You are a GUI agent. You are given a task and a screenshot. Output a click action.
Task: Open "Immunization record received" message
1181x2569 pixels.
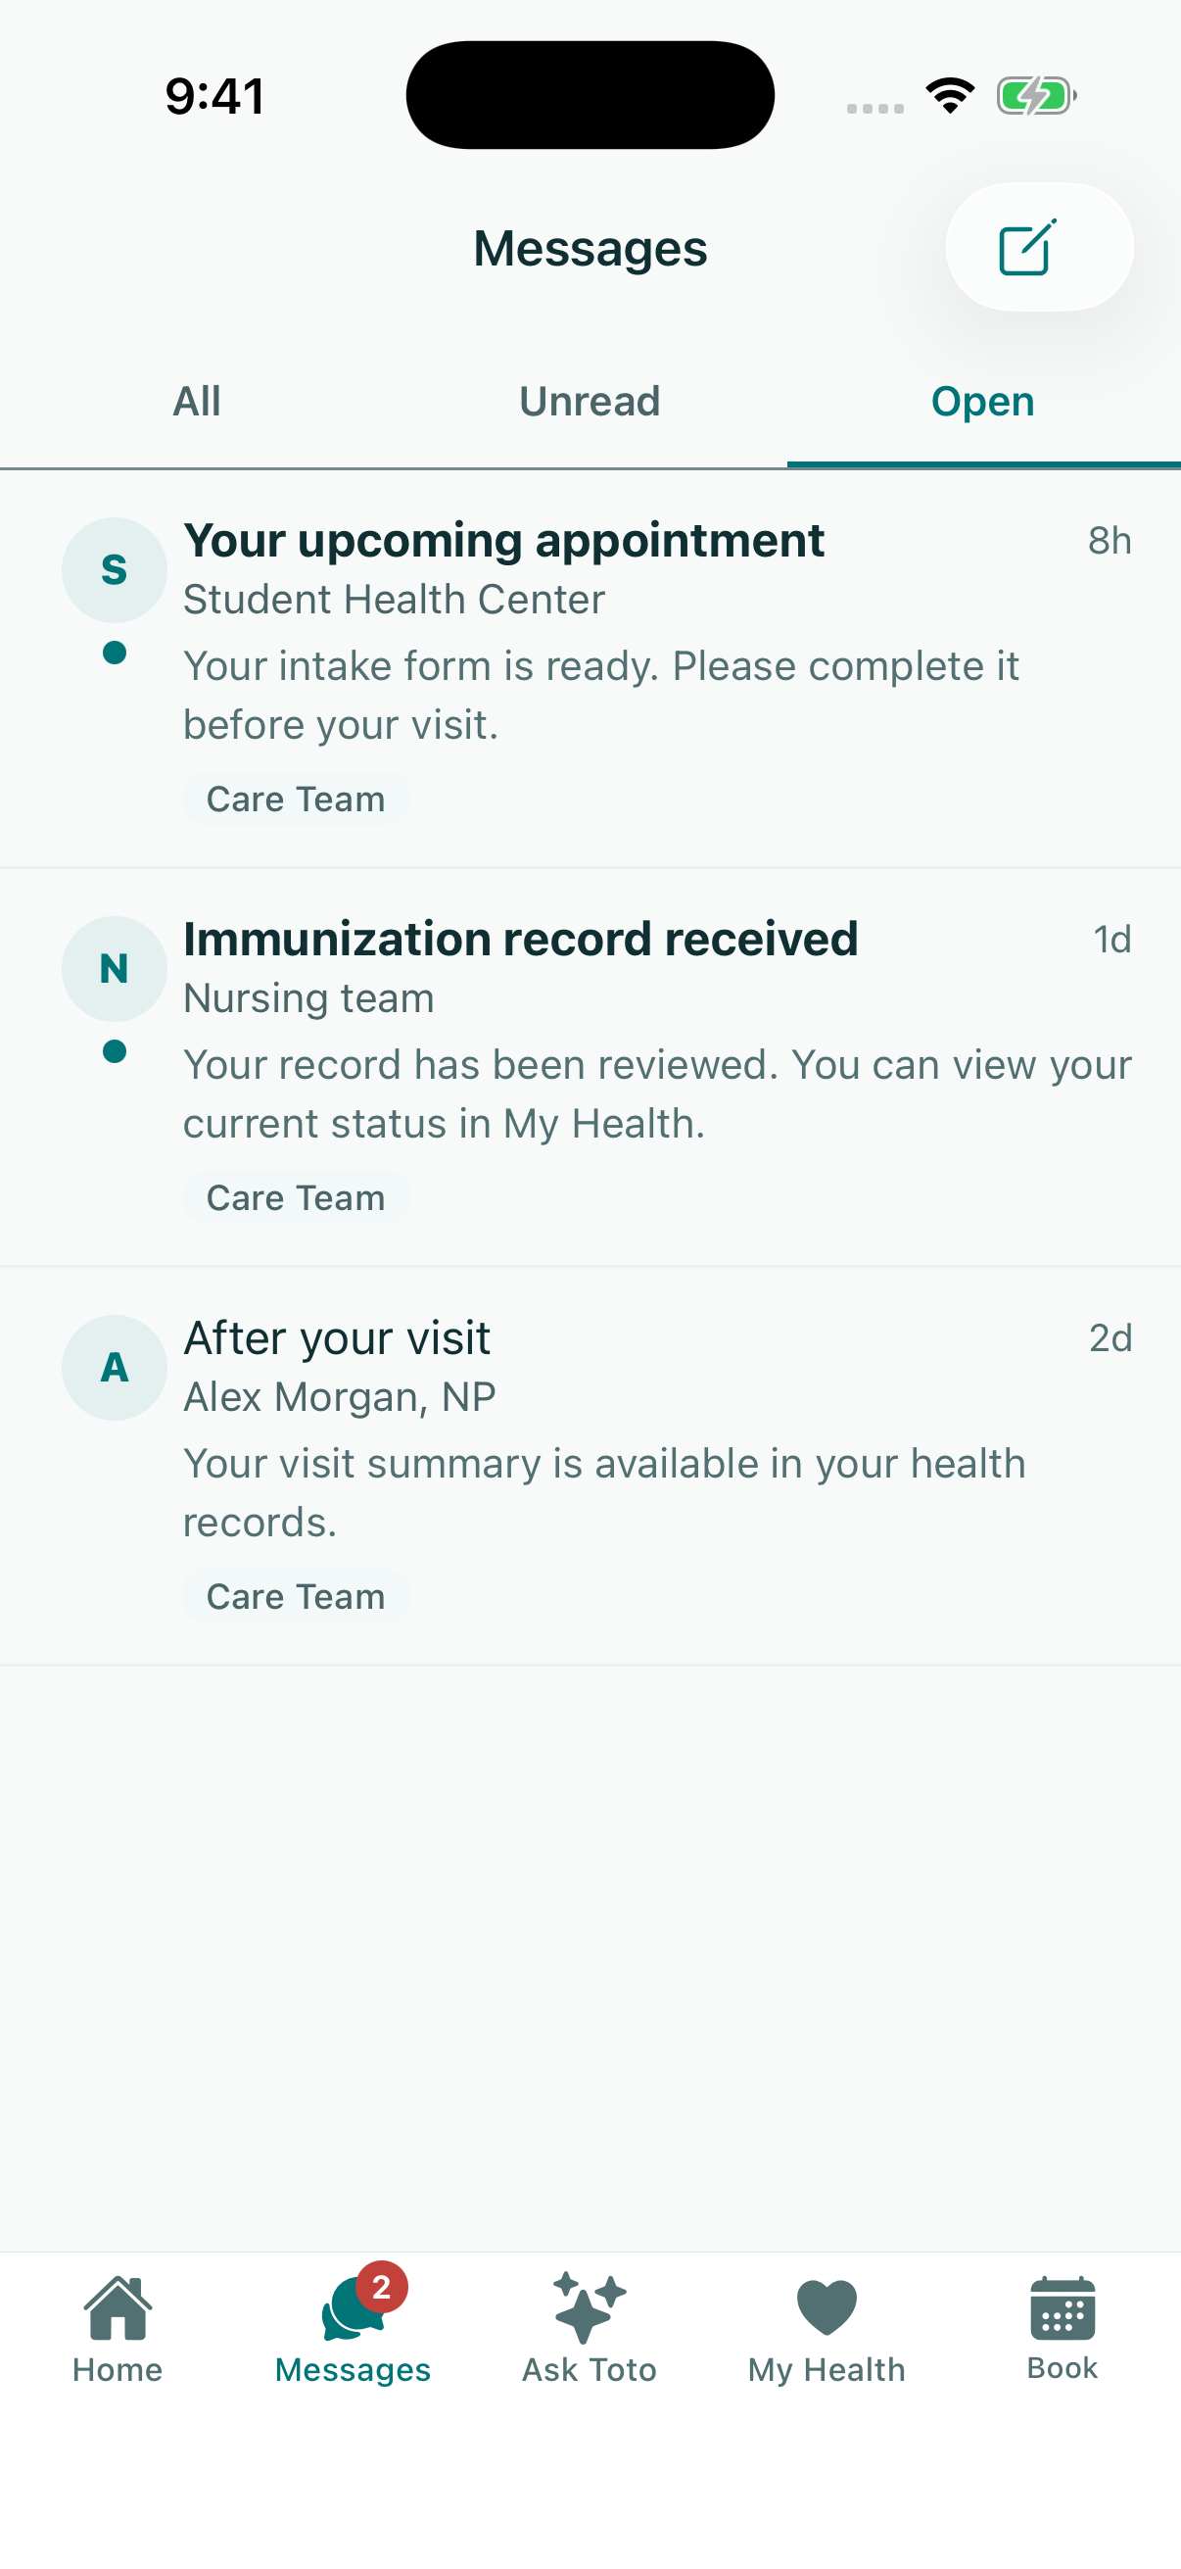click(x=590, y=1067)
